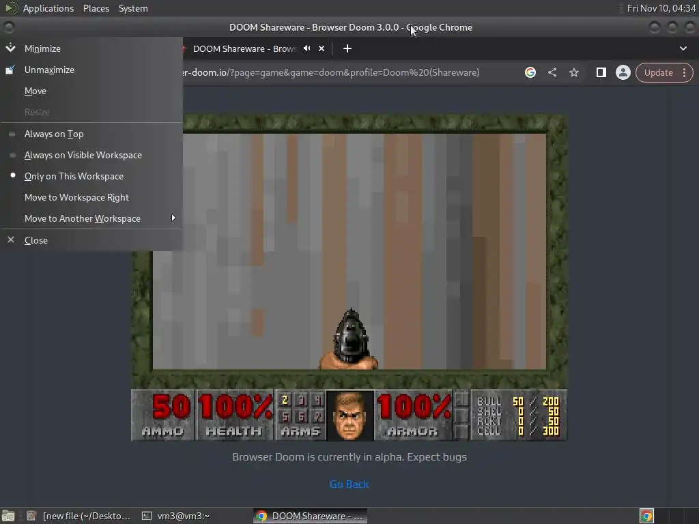This screenshot has height=524, width=699.
Task: Select Minimize in the window menu
Action: pos(91,48)
